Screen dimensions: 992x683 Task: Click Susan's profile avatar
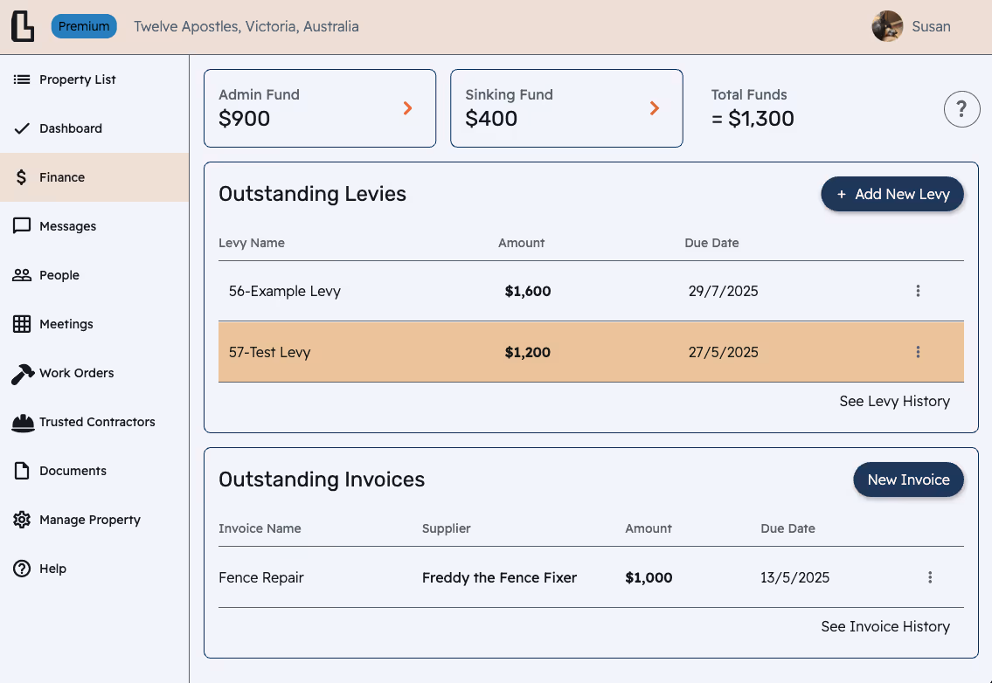(887, 26)
